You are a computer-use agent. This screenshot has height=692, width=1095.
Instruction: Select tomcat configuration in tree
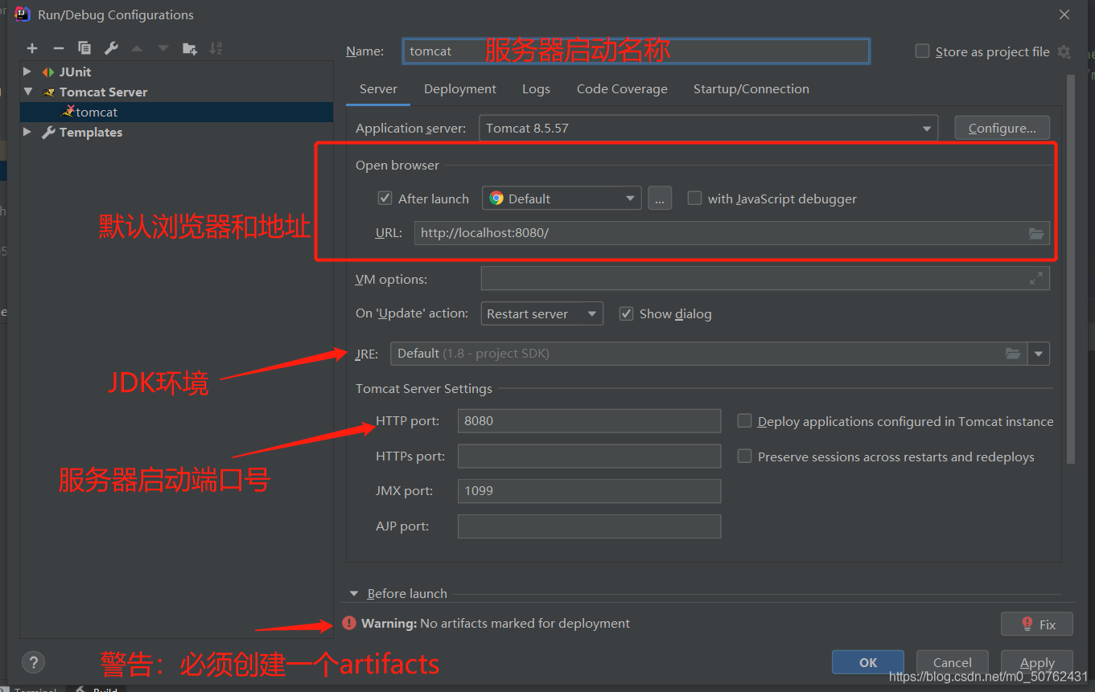176,113
